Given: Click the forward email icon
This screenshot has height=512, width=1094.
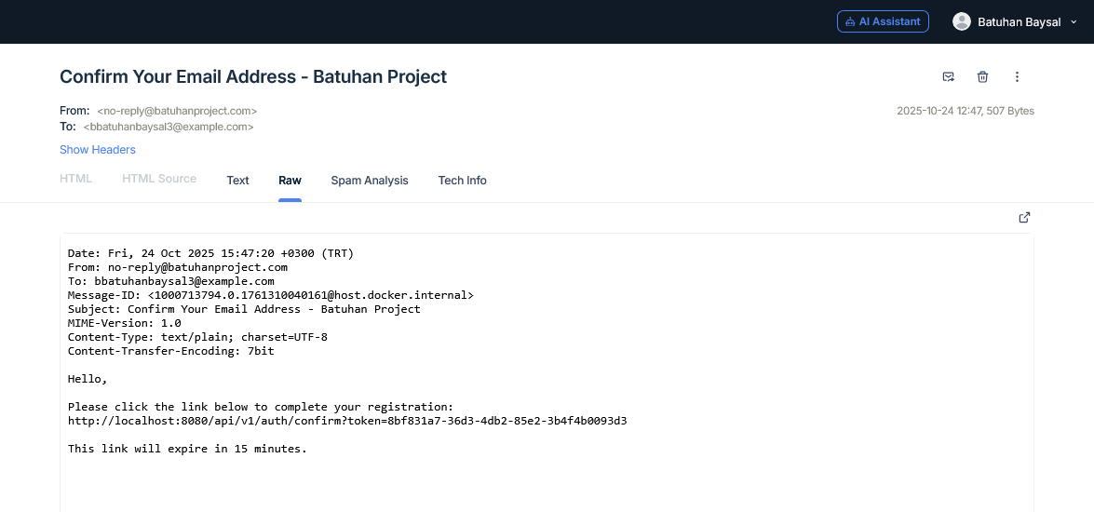Looking at the screenshot, I should [948, 76].
